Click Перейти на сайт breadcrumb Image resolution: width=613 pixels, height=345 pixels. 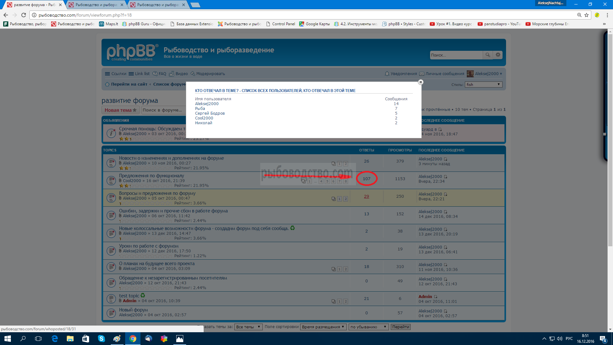coord(129,84)
